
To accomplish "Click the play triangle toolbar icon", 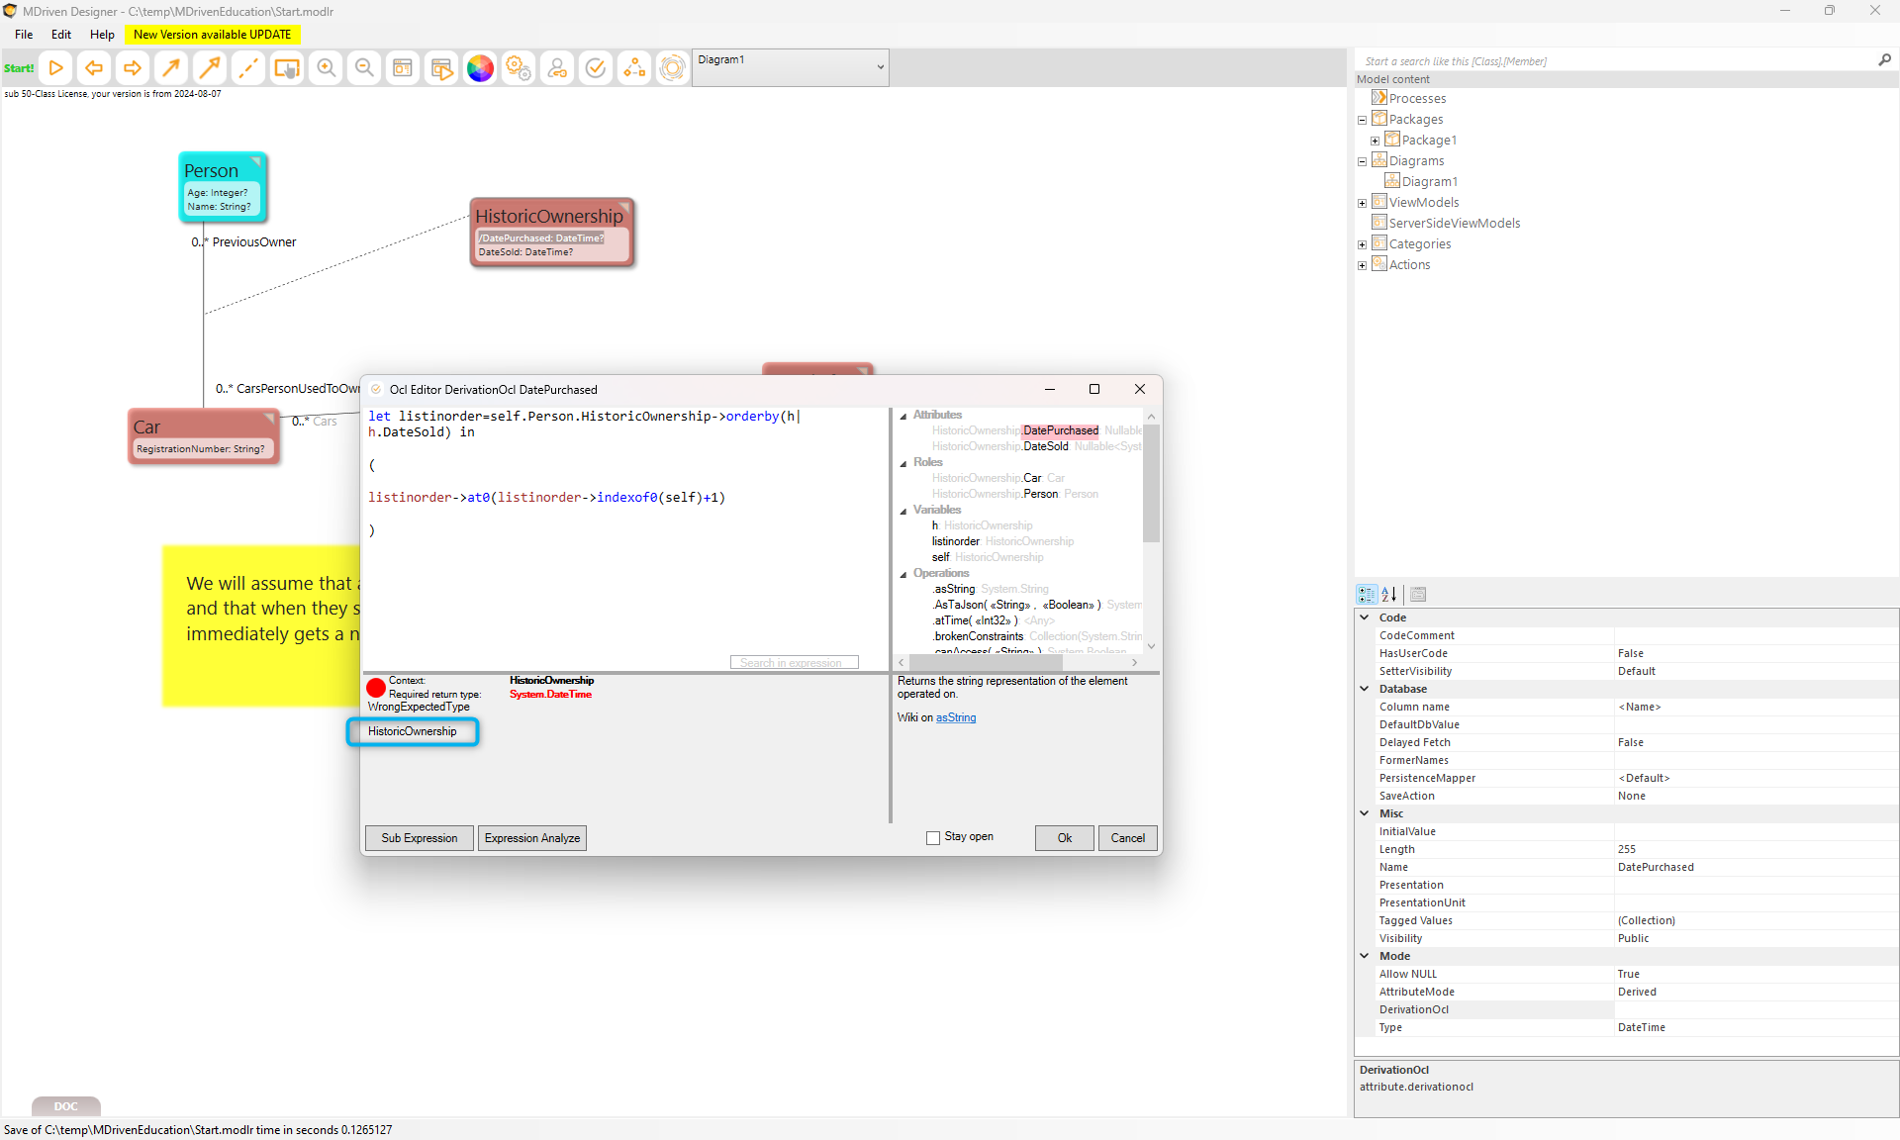I will (56, 68).
